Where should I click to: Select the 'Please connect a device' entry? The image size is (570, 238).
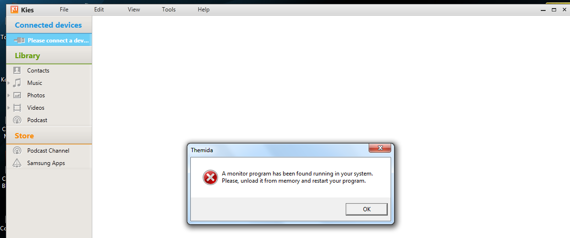[x=49, y=40]
